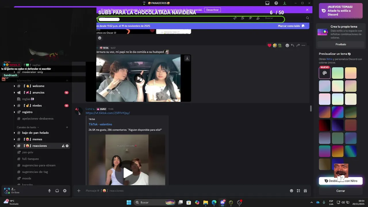
Task: Open the memes channel
Action: (42, 139)
